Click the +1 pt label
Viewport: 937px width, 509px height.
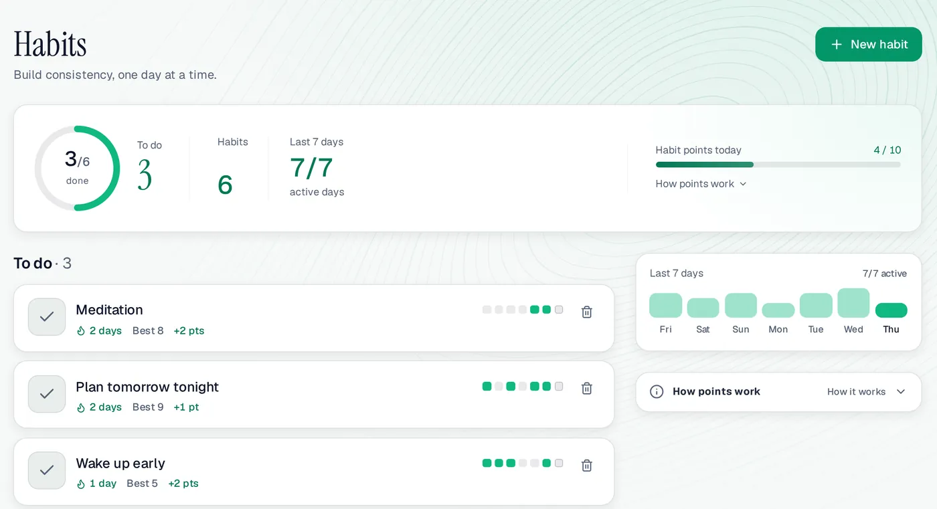click(186, 407)
